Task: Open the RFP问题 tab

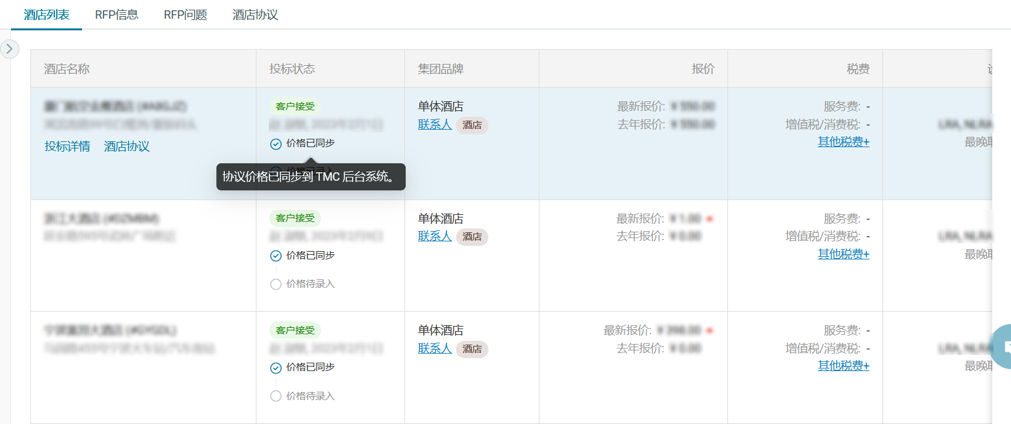Action: coord(185,14)
